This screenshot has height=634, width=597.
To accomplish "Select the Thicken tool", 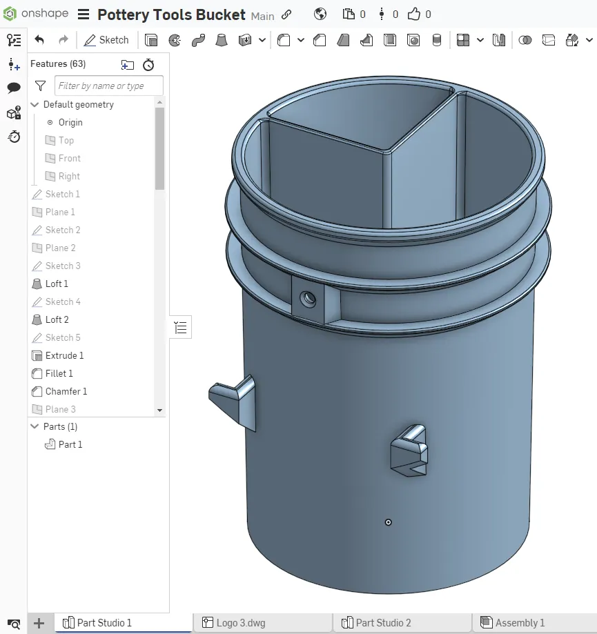I will 245,40.
